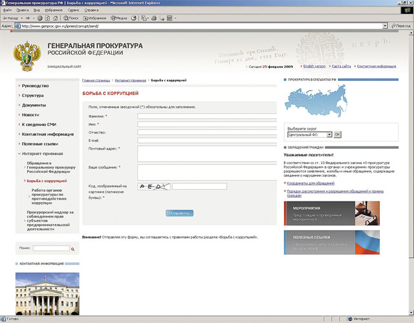Open the Руководство sidebar section
The width and height of the screenshot is (414, 323).
[x=35, y=86]
